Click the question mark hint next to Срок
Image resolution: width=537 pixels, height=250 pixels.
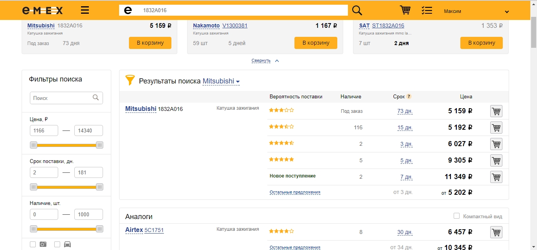click(x=409, y=96)
